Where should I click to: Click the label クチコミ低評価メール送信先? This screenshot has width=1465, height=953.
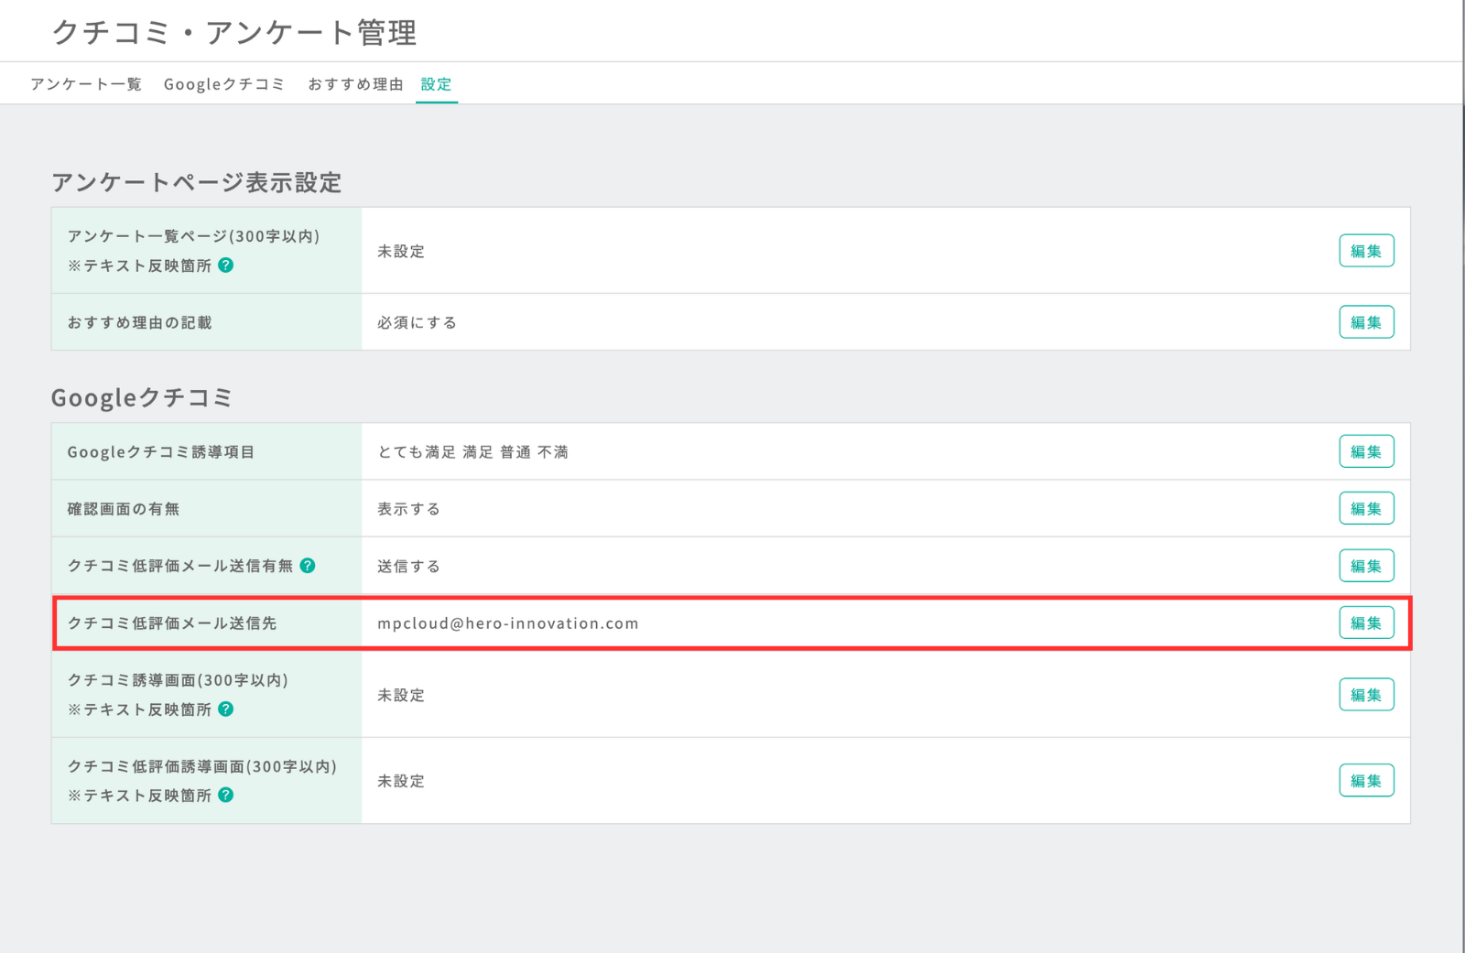(172, 623)
